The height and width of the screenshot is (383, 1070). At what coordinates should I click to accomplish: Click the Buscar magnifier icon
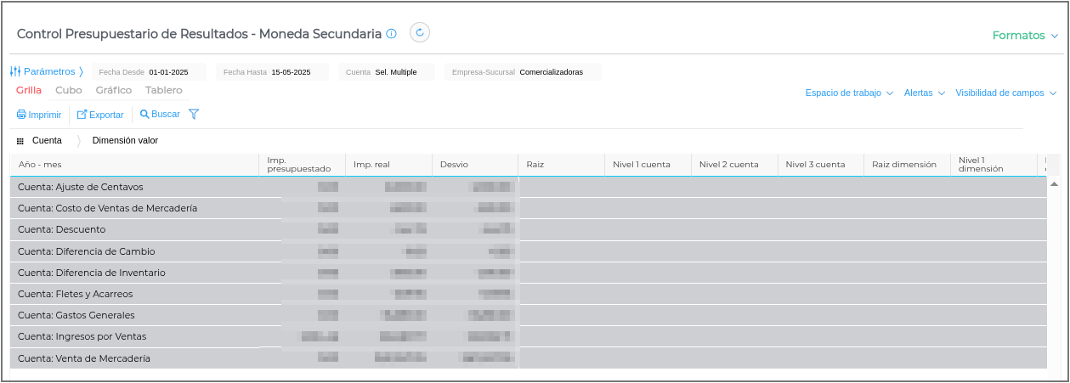tap(144, 114)
